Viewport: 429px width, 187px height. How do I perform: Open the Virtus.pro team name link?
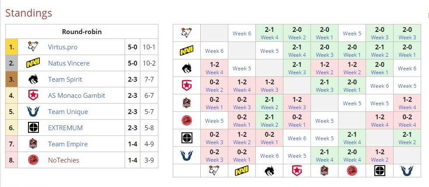[63, 47]
